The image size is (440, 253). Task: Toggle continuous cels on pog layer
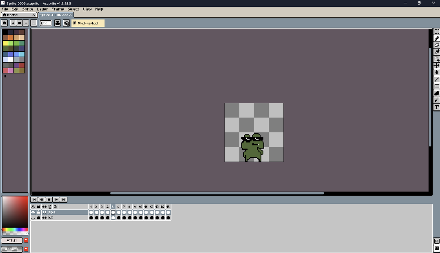[x=44, y=212]
